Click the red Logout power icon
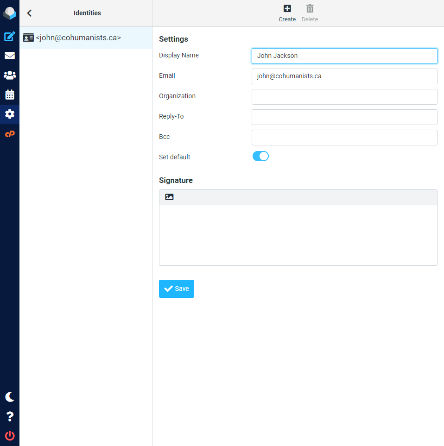444x446 pixels. click(x=10, y=436)
